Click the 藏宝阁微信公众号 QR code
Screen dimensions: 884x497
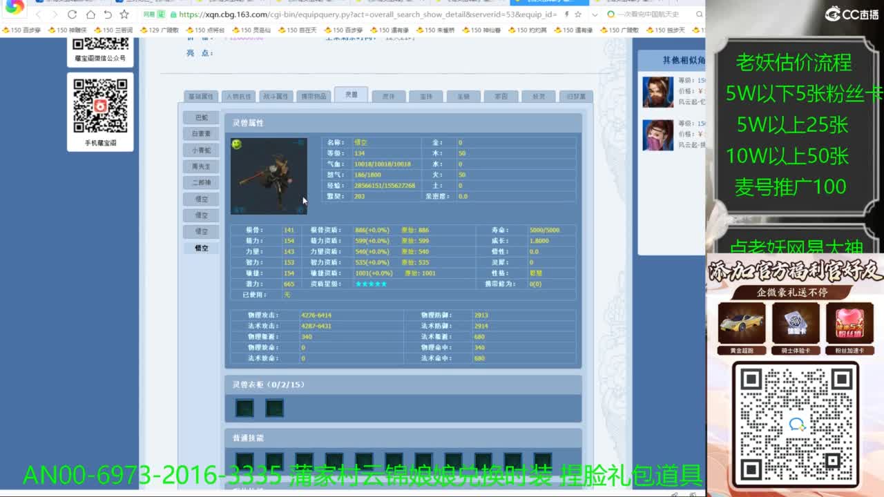click(x=101, y=44)
